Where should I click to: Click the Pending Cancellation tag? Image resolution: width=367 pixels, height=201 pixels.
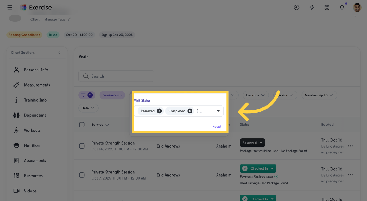(x=24, y=35)
